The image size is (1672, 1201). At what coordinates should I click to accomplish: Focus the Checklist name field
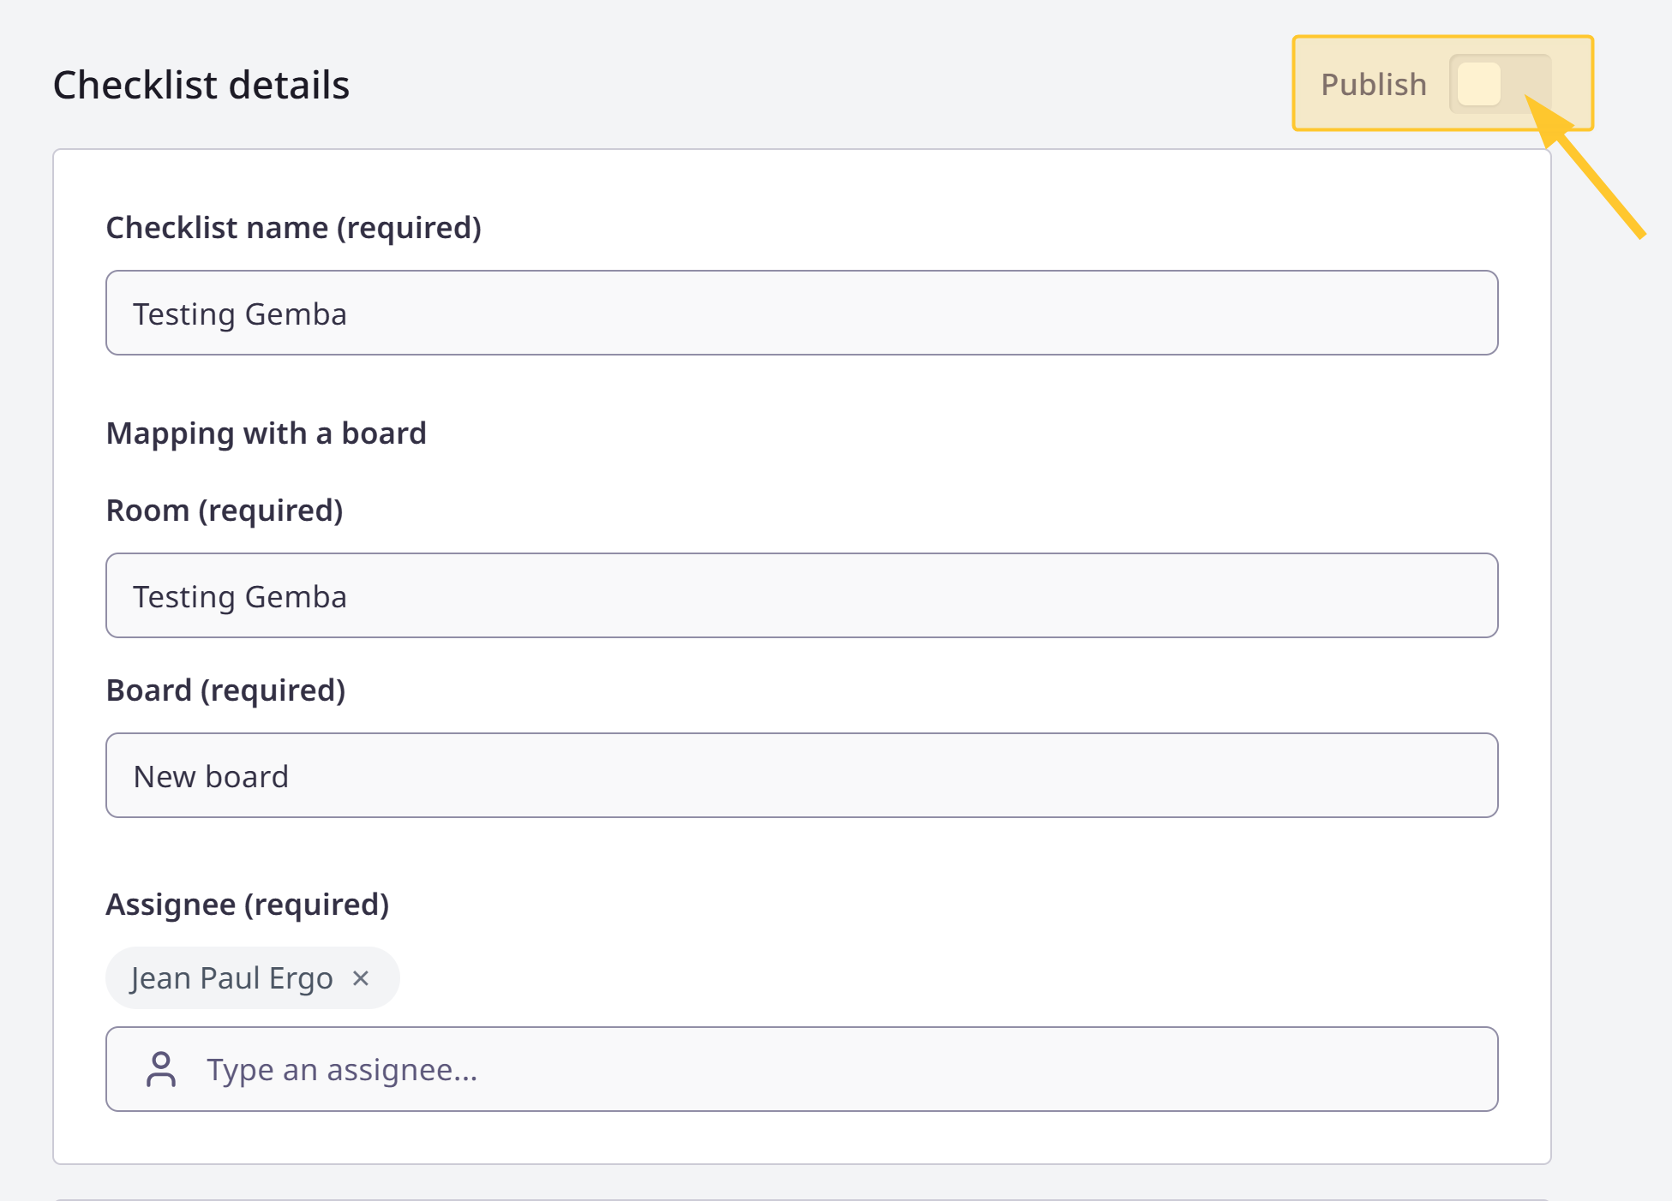point(802,313)
